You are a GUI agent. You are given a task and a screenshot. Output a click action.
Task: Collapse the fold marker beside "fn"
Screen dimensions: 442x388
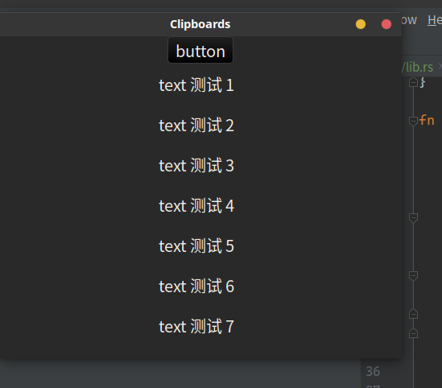[x=413, y=122]
